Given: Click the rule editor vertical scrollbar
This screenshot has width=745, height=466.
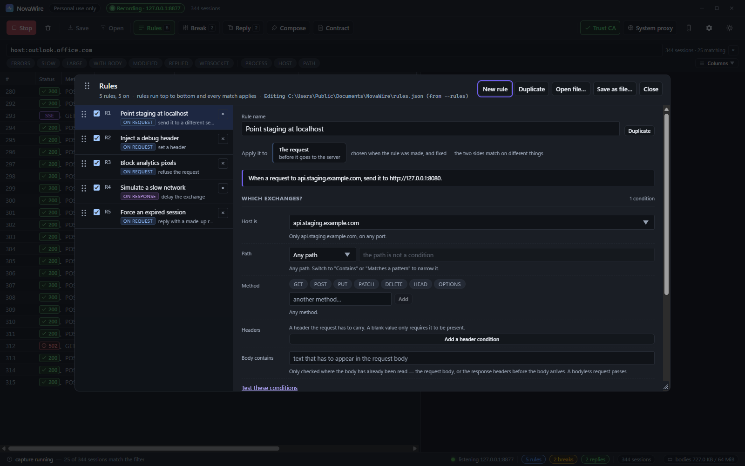Looking at the screenshot, I should (666, 204).
